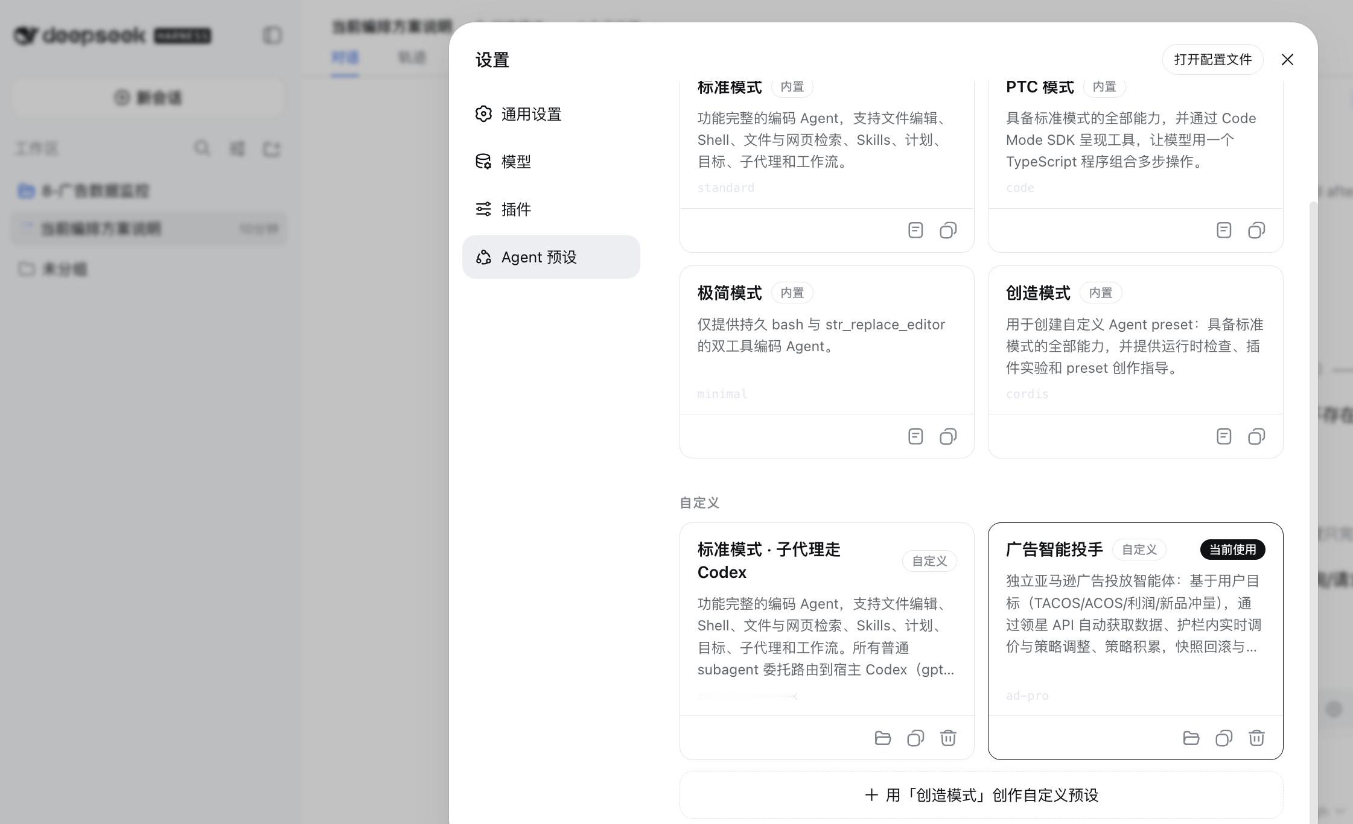The image size is (1353, 824).
Task: Click the 自定义 tag beside 广告智能投手
Action: pos(1139,550)
